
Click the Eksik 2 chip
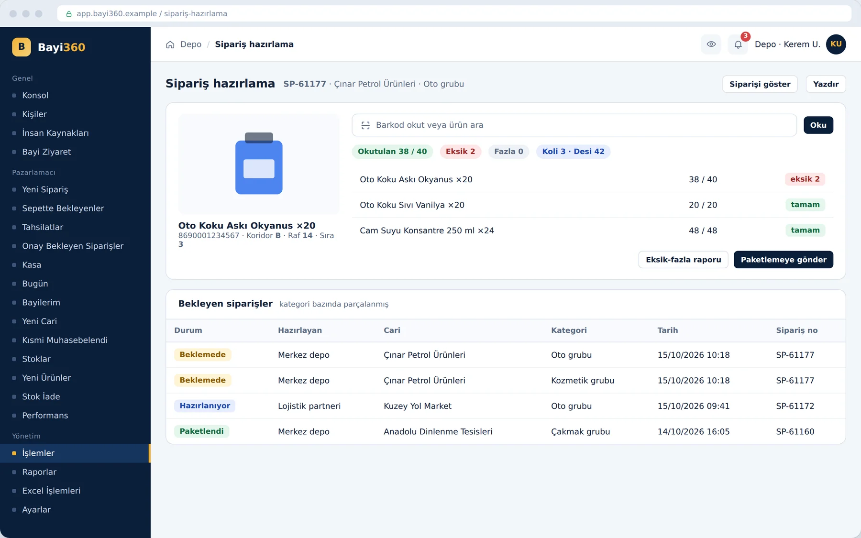click(x=460, y=152)
